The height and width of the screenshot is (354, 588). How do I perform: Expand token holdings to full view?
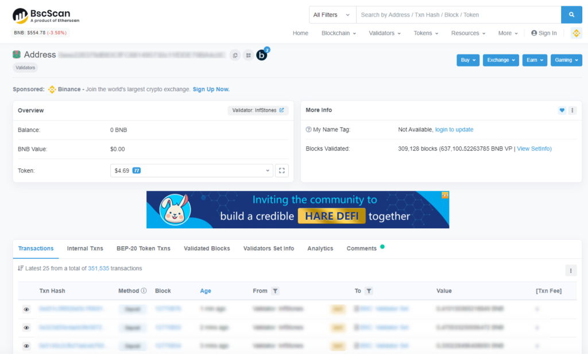coord(281,170)
